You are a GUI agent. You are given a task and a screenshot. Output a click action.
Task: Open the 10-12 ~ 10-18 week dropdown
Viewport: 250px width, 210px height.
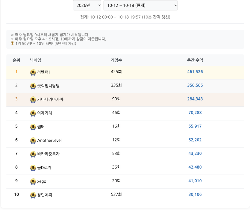tap(140, 5)
